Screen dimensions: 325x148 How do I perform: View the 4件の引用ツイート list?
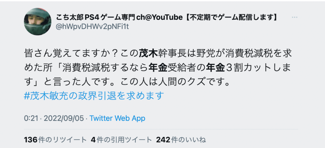tap(121, 140)
